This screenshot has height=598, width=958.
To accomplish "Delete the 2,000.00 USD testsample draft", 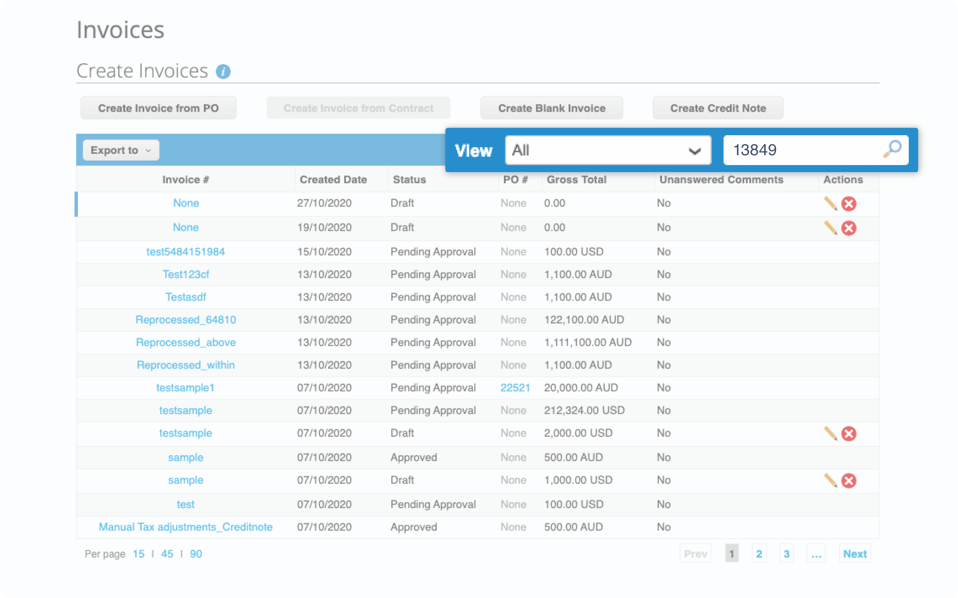I will click(849, 434).
